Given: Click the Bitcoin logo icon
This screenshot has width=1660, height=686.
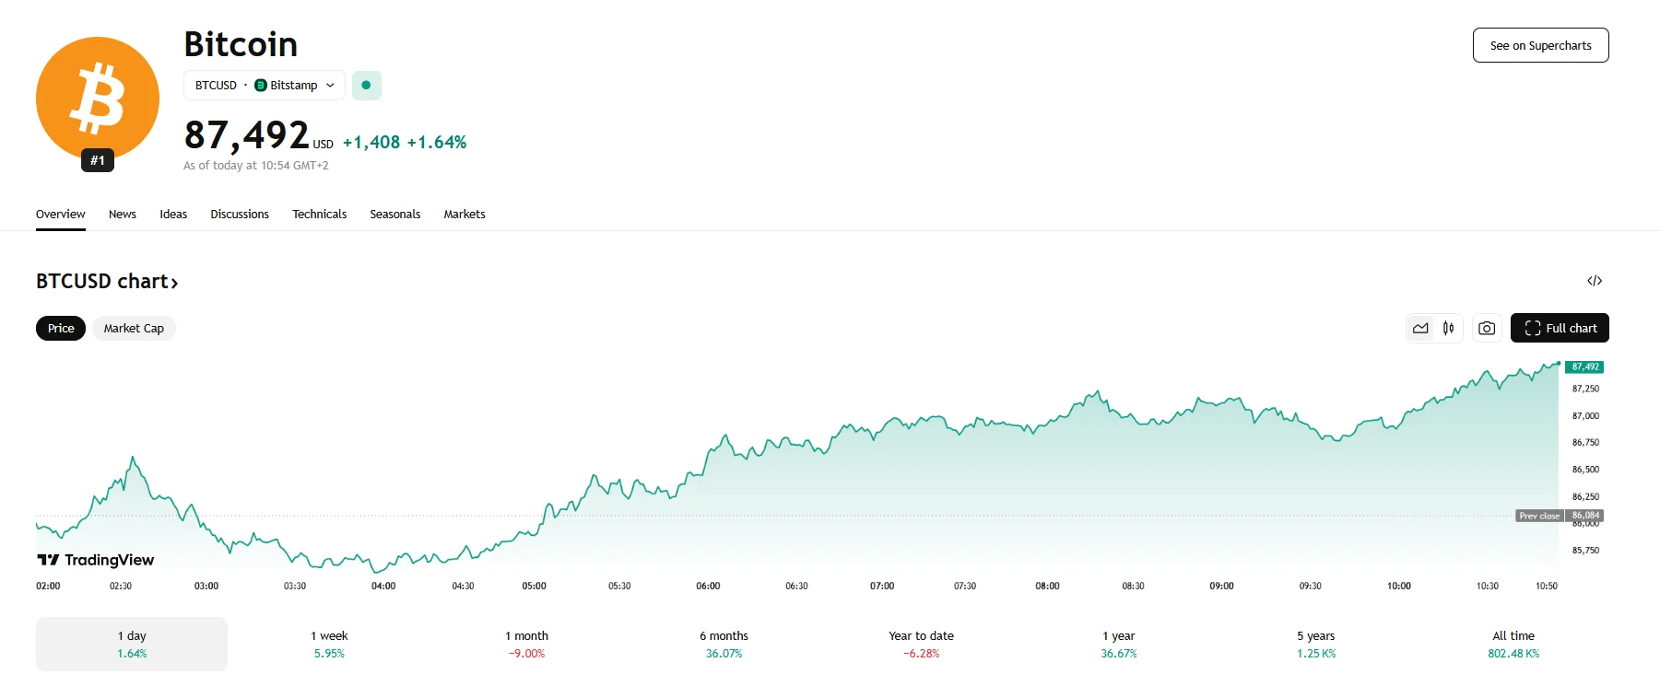Looking at the screenshot, I should (97, 98).
